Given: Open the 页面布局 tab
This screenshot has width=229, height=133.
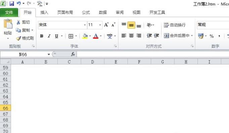Looking at the screenshot, I should (x=65, y=12).
